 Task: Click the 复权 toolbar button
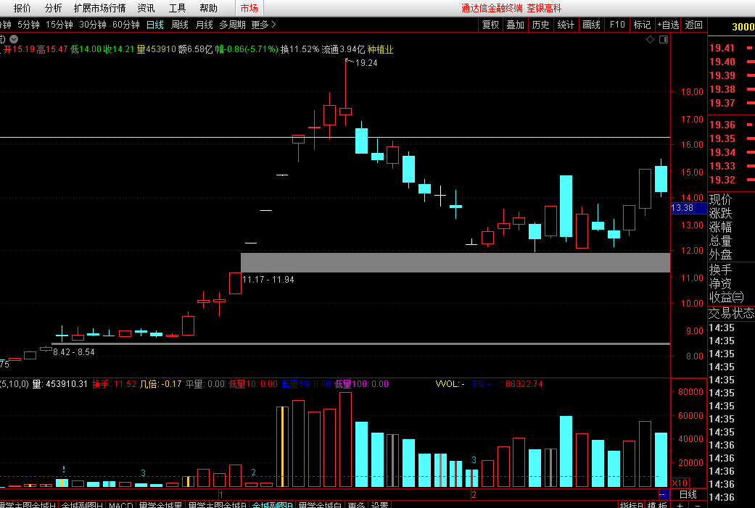point(491,25)
